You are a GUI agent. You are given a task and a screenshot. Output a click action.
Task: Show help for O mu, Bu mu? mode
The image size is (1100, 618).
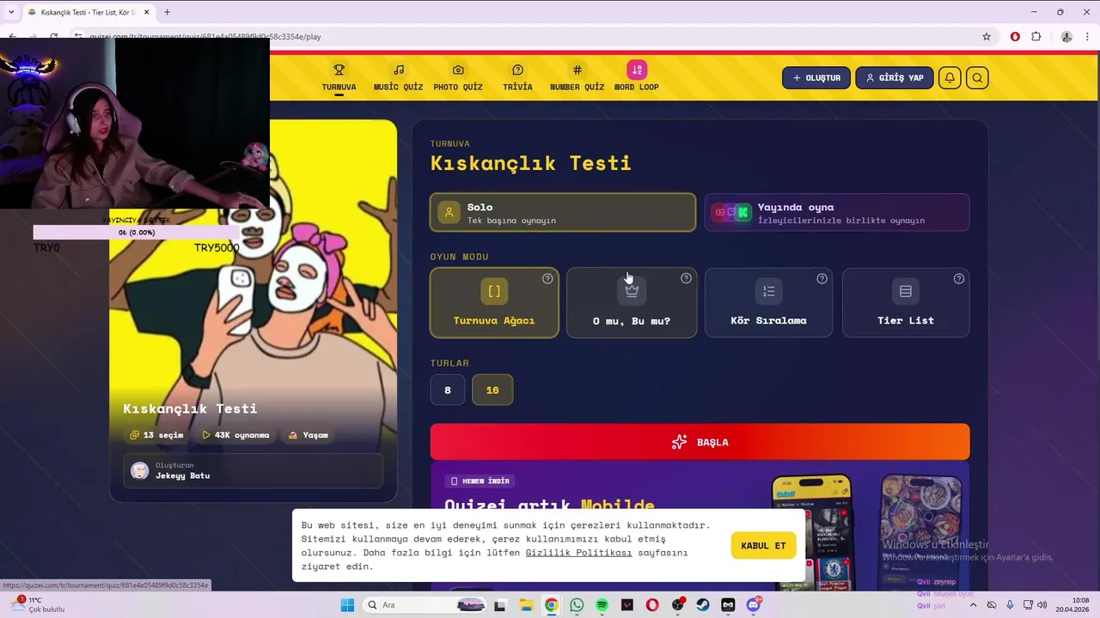686,278
